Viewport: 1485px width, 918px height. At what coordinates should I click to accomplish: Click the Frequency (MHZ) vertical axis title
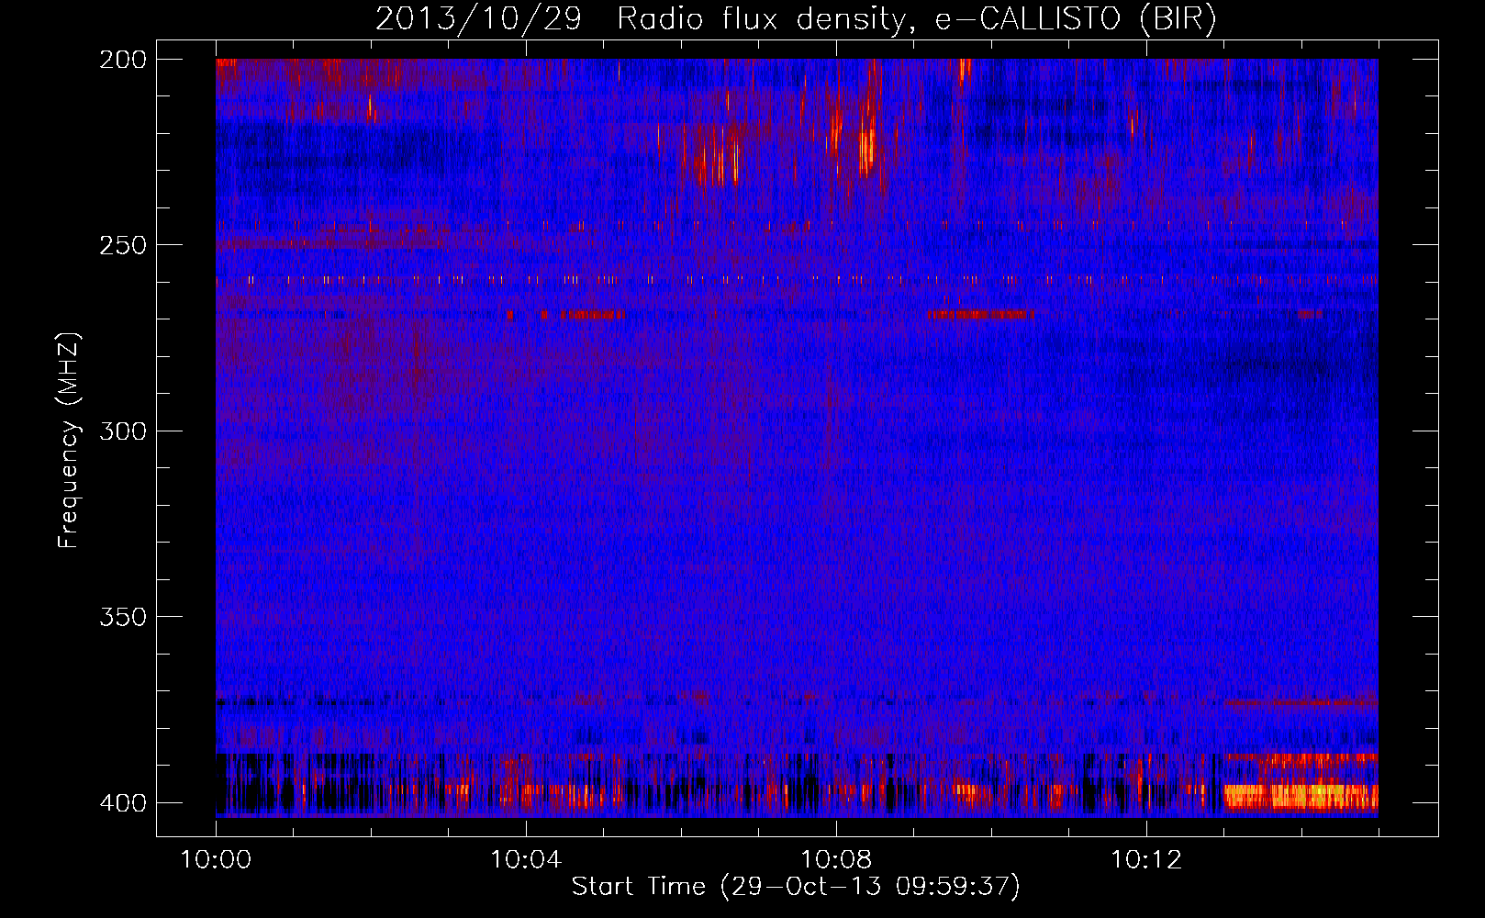coord(69,440)
